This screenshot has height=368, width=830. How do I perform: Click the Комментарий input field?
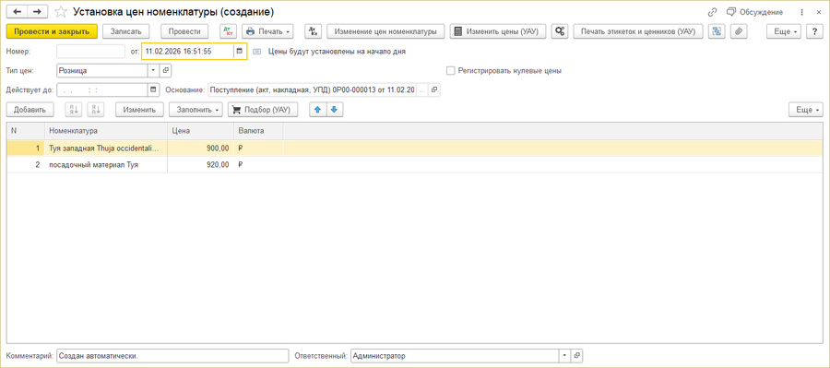coord(172,356)
